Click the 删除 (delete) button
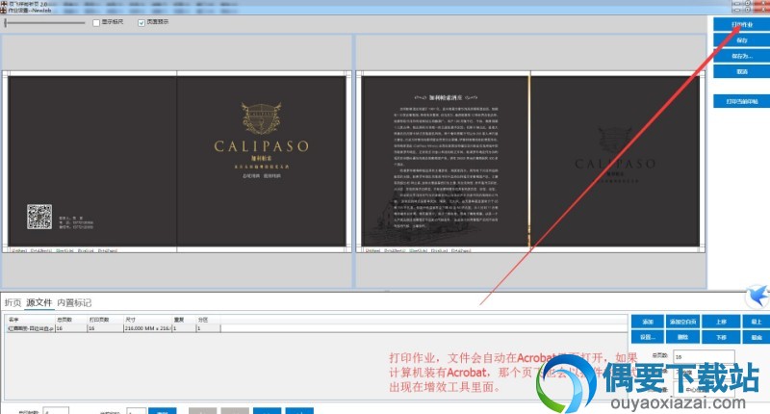The width and height of the screenshot is (770, 414). [x=682, y=337]
